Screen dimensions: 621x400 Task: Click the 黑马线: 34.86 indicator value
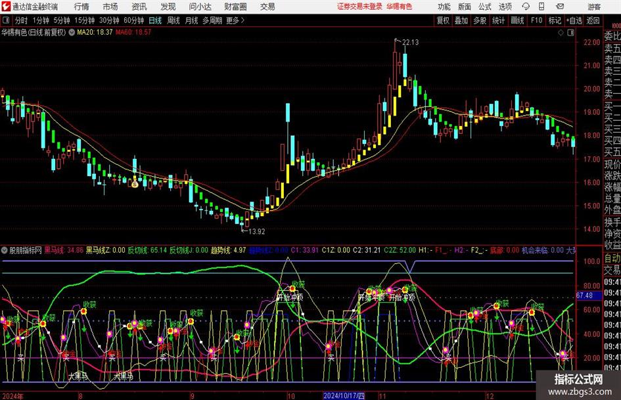(64, 250)
